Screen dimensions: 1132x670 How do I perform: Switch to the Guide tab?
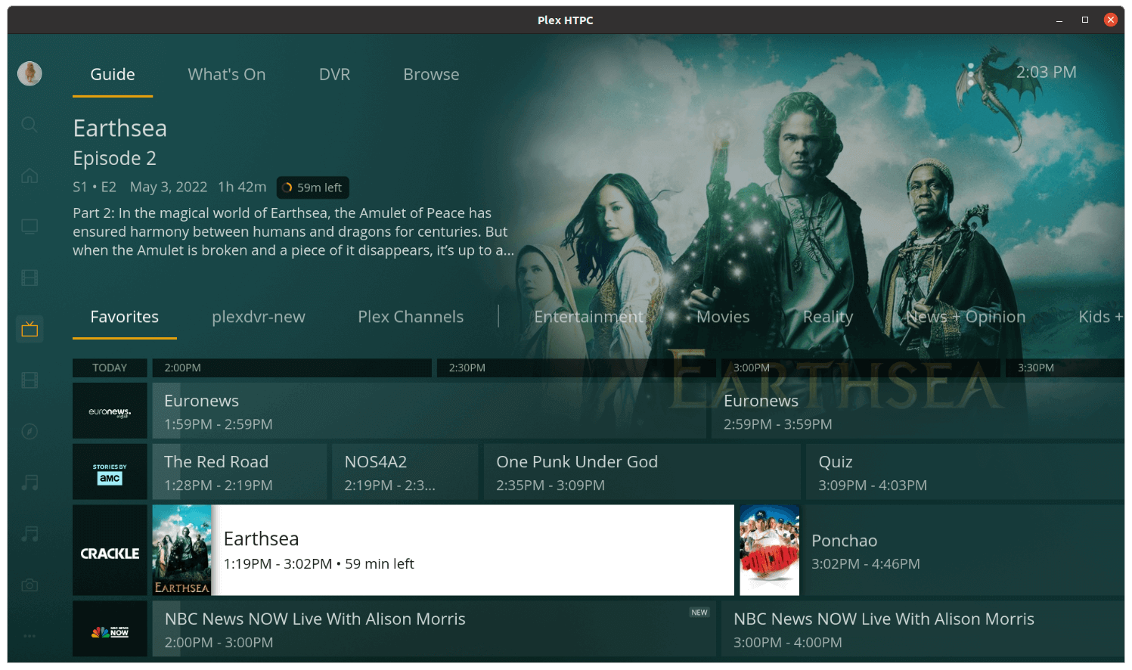(113, 75)
